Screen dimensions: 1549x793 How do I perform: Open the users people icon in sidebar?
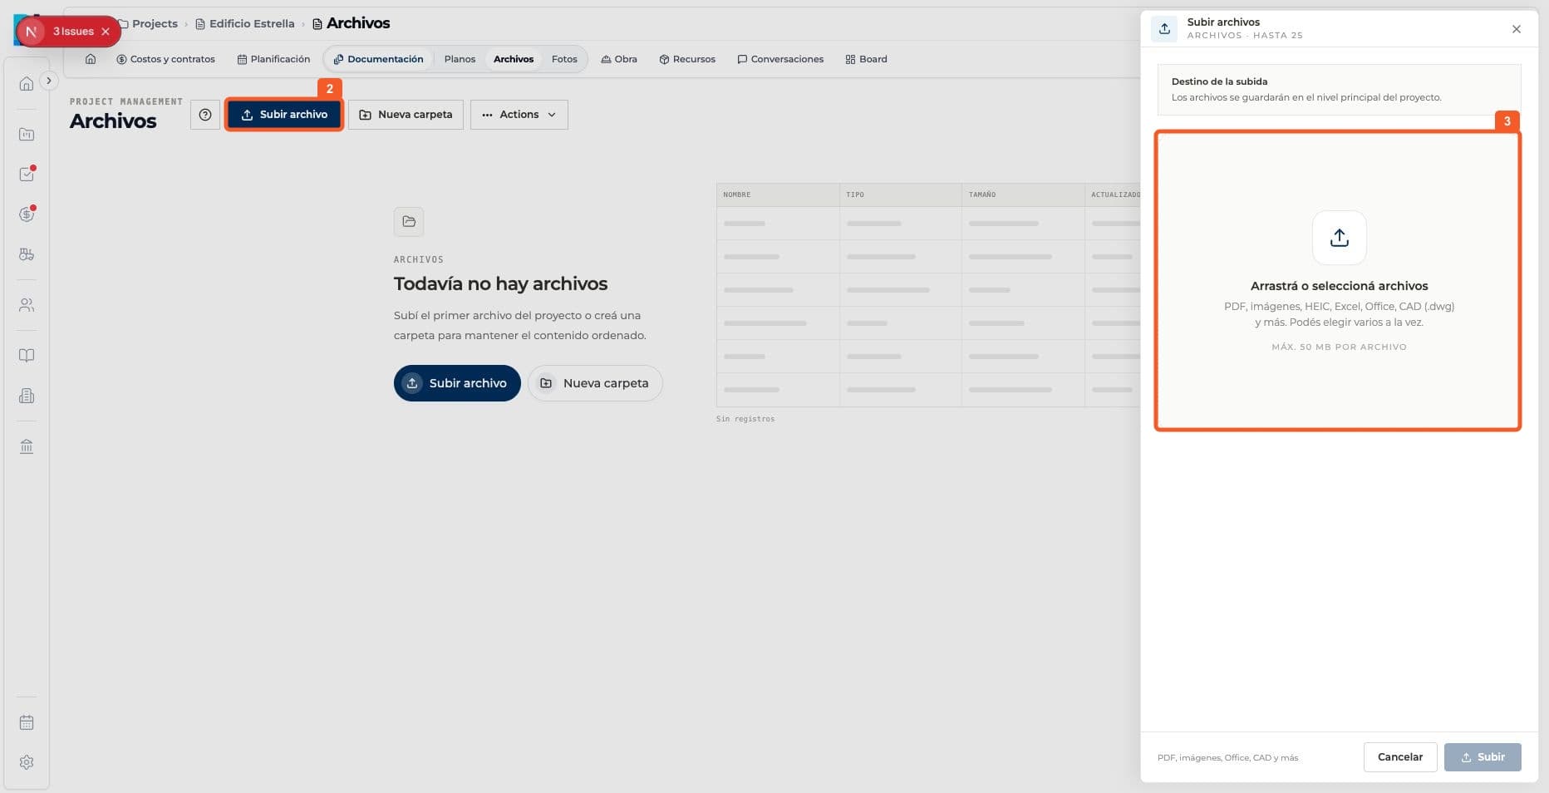pos(27,305)
